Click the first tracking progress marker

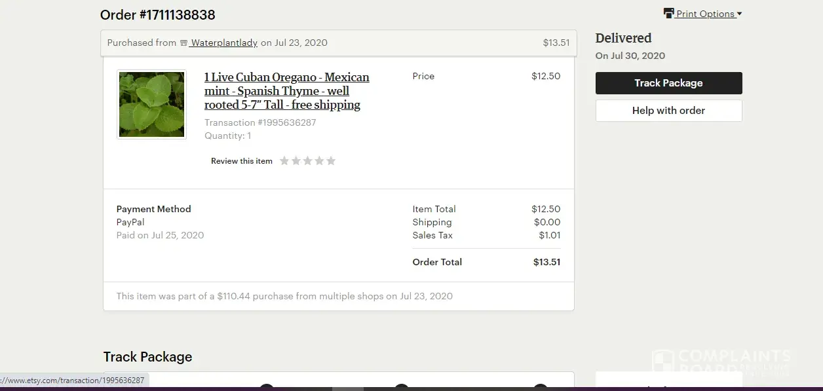pyautogui.click(x=266, y=387)
